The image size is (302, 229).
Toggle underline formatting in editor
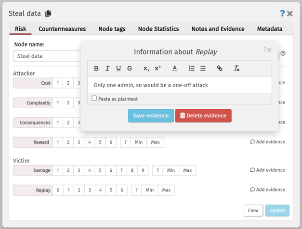pyautogui.click(x=118, y=68)
